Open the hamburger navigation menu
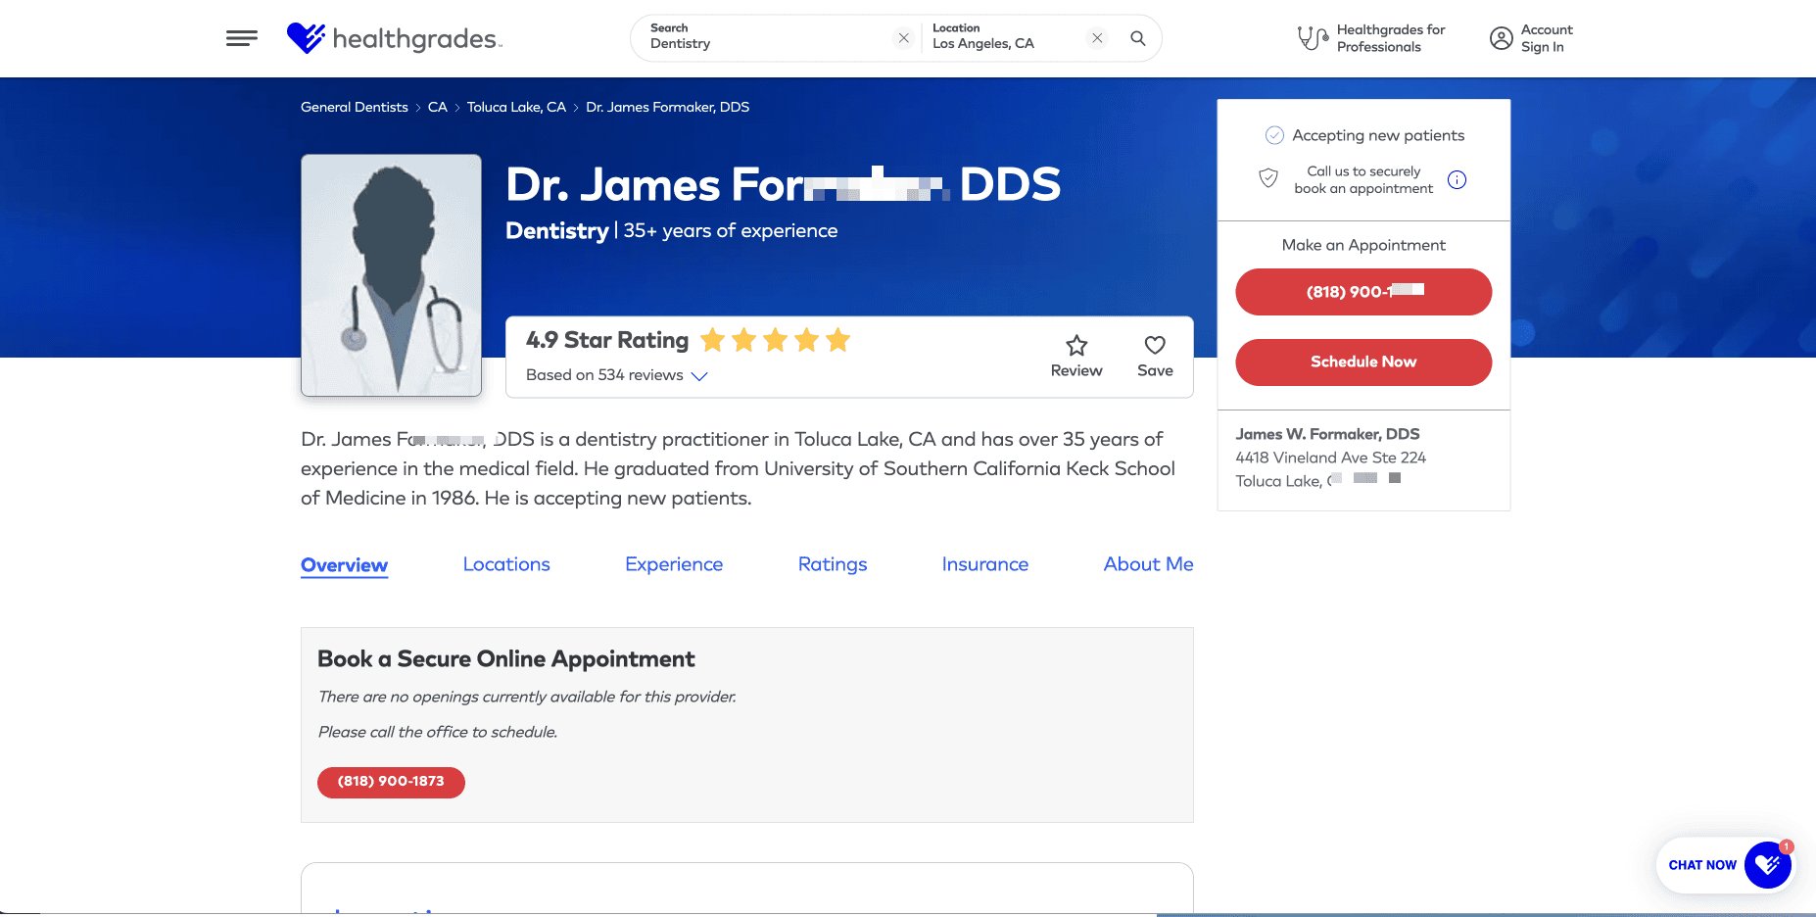Screen dimensions: 1816x917 pos(242,38)
